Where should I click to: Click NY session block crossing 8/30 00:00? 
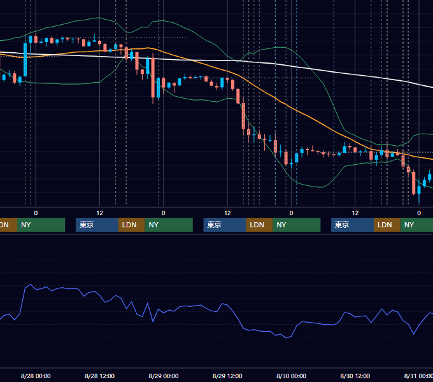click(297, 225)
